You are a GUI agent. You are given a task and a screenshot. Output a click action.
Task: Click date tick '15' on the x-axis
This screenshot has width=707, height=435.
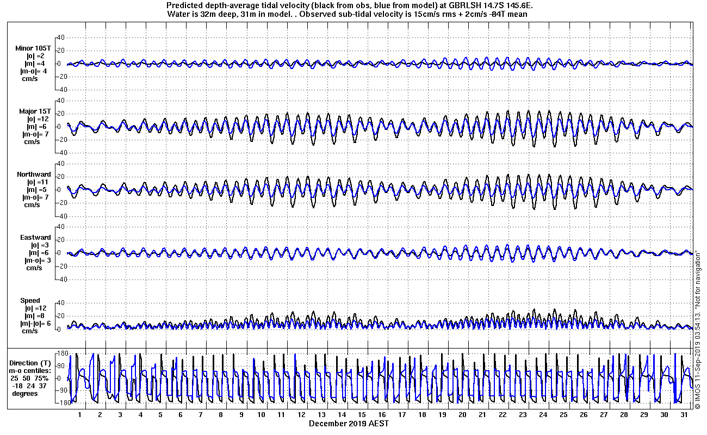click(362, 414)
